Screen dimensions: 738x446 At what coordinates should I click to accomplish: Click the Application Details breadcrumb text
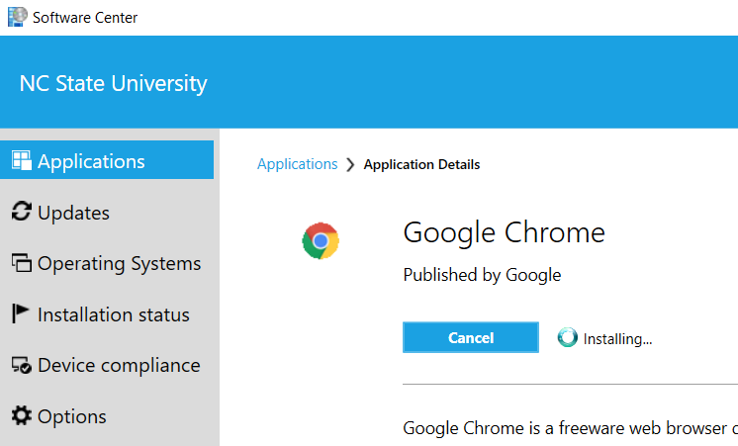(421, 165)
